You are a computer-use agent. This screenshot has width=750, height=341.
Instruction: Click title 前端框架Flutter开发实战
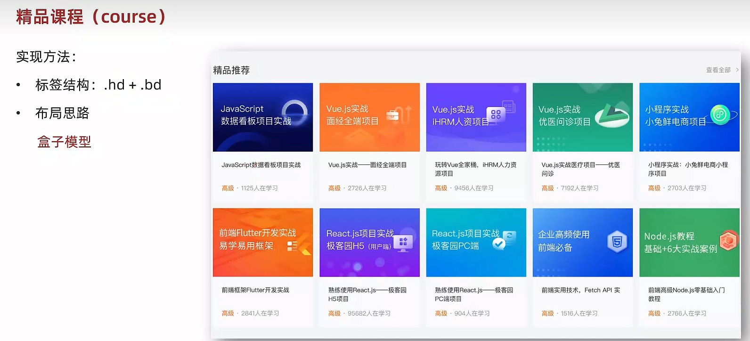coord(255,290)
